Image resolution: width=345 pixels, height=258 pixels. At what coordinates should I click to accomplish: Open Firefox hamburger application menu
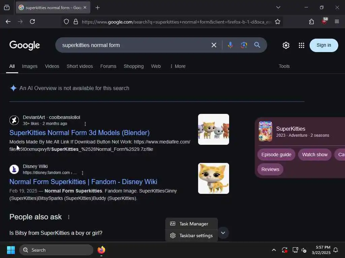pos(337,21)
